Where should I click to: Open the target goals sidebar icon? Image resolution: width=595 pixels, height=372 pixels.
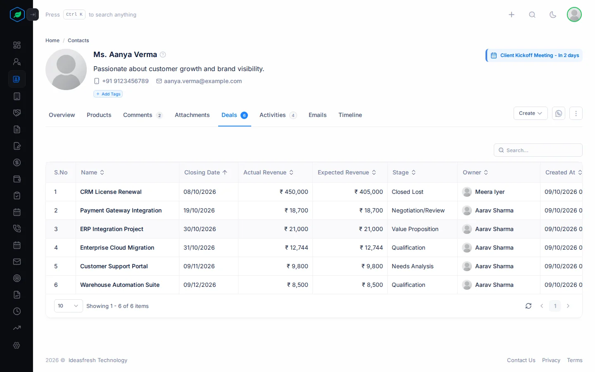coord(17,278)
